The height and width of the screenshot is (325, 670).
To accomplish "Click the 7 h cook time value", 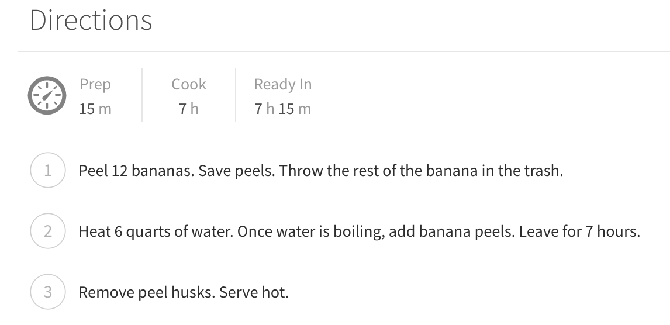I will (x=189, y=109).
